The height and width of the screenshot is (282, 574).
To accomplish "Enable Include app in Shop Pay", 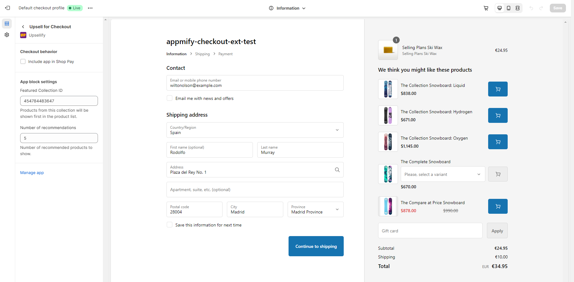I will [x=23, y=61].
